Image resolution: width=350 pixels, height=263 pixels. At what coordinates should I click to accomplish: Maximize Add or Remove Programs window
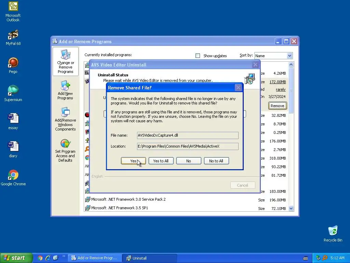pos(286,41)
